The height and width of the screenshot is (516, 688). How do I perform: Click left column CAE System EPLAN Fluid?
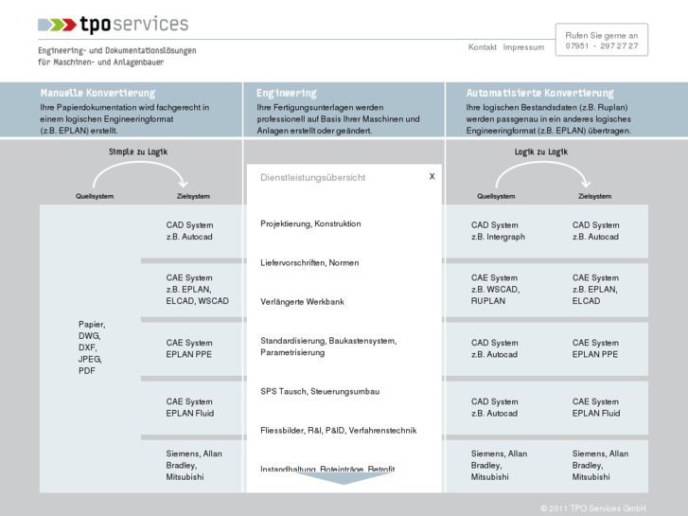pos(189,407)
